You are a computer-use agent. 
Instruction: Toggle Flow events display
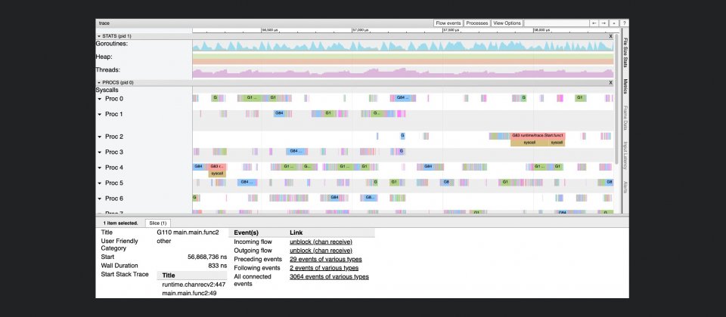[x=448, y=23]
